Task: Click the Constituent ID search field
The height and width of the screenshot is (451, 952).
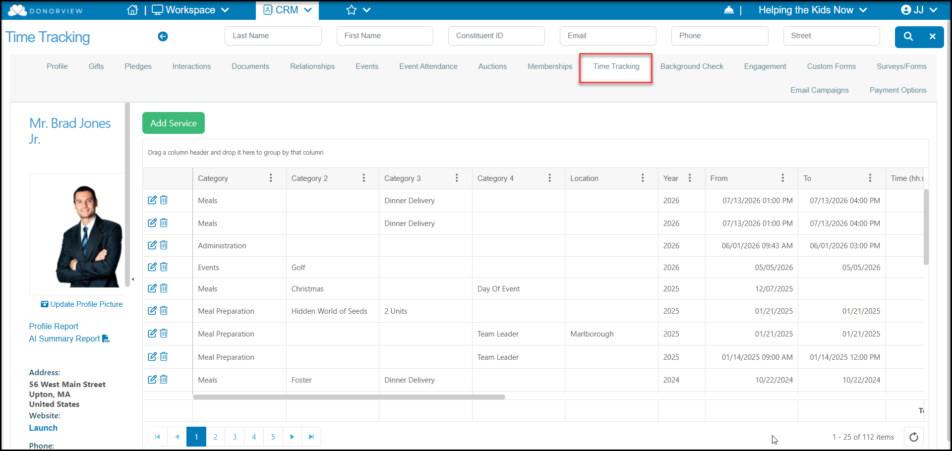Action: [x=496, y=36]
